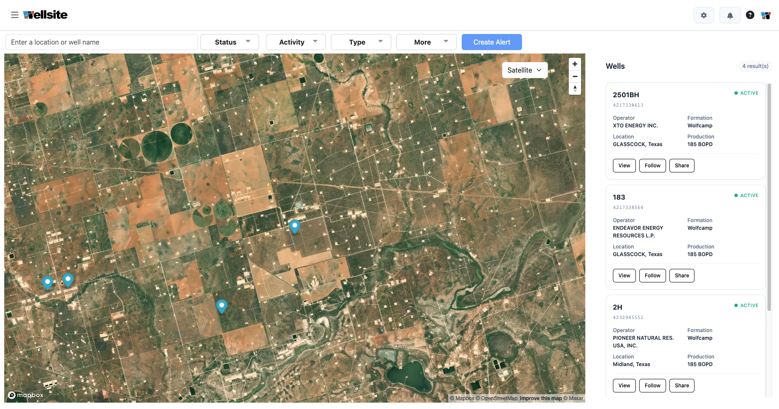
Task: View well 2501BH details
Action: [x=624, y=166]
